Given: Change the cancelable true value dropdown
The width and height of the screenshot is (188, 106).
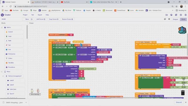Looking at the screenshot, I should pyautogui.click(x=82, y=78).
